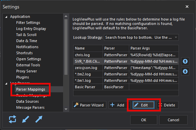Image resolution: width=196 pixels, height=130 pixels.
Task: Select the chris.log mapping row
Action: [x=126, y=55]
